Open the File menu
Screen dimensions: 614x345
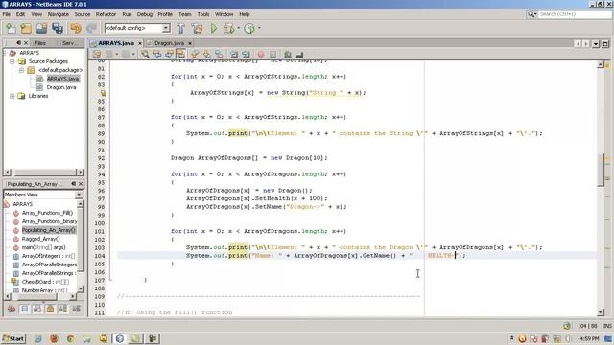[7, 14]
